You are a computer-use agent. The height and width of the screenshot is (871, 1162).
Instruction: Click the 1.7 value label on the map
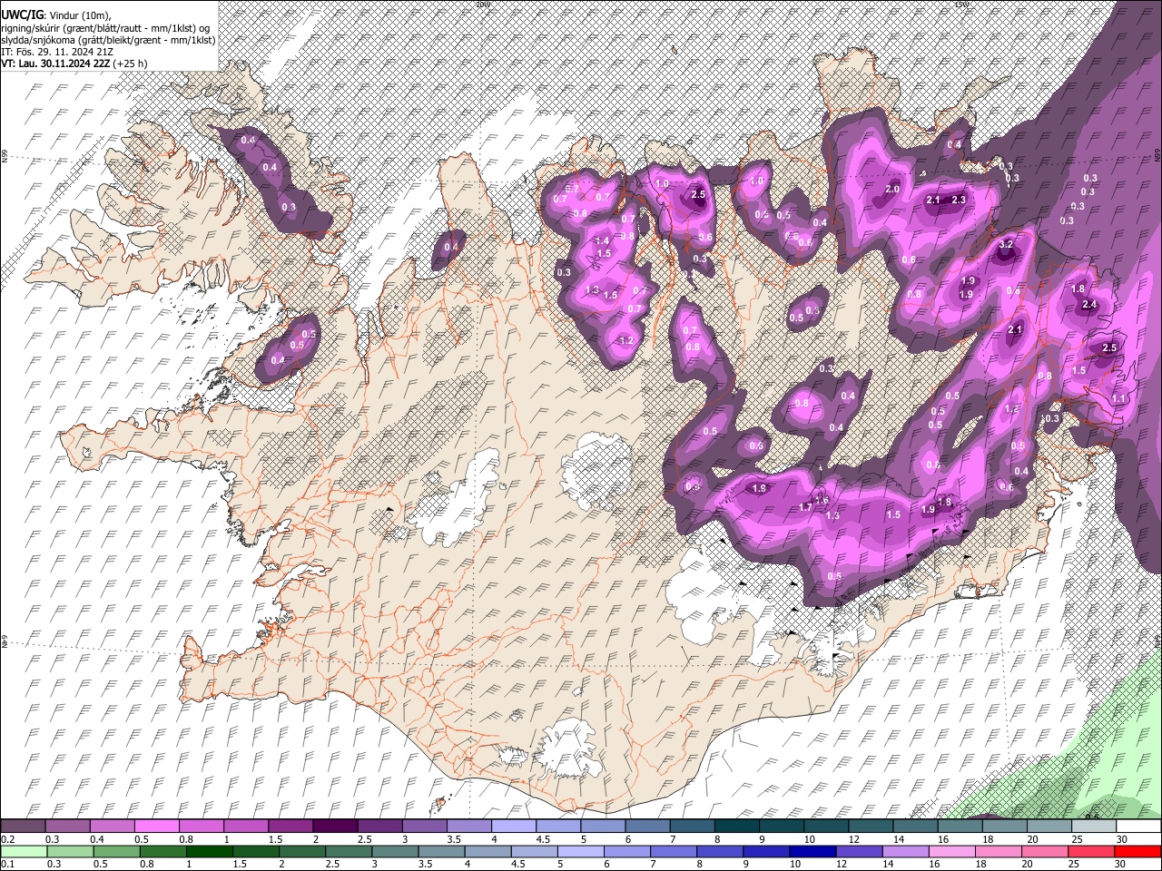point(805,508)
